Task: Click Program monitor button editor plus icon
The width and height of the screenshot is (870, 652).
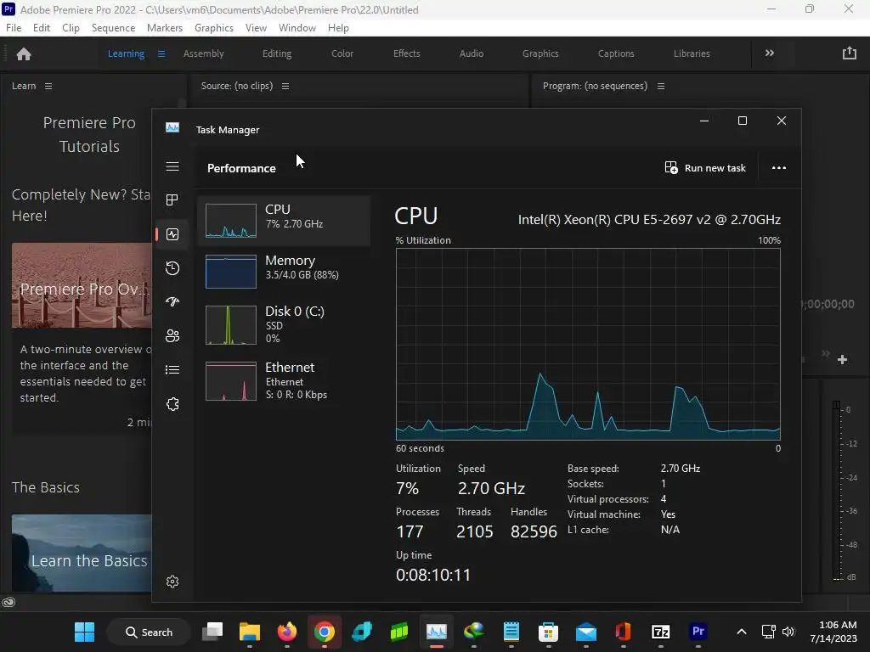Action: point(842,360)
